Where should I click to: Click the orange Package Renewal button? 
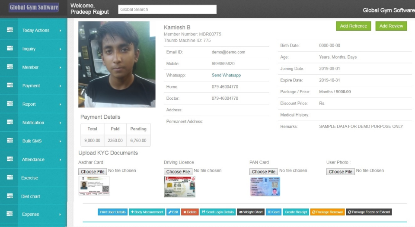(x=327, y=212)
